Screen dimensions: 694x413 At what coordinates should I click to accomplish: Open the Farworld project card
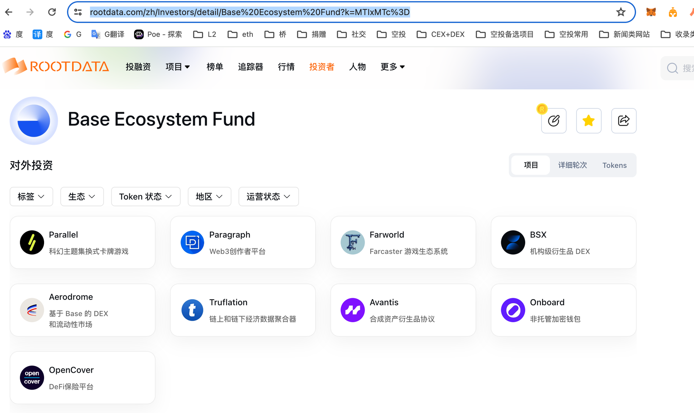click(x=403, y=242)
